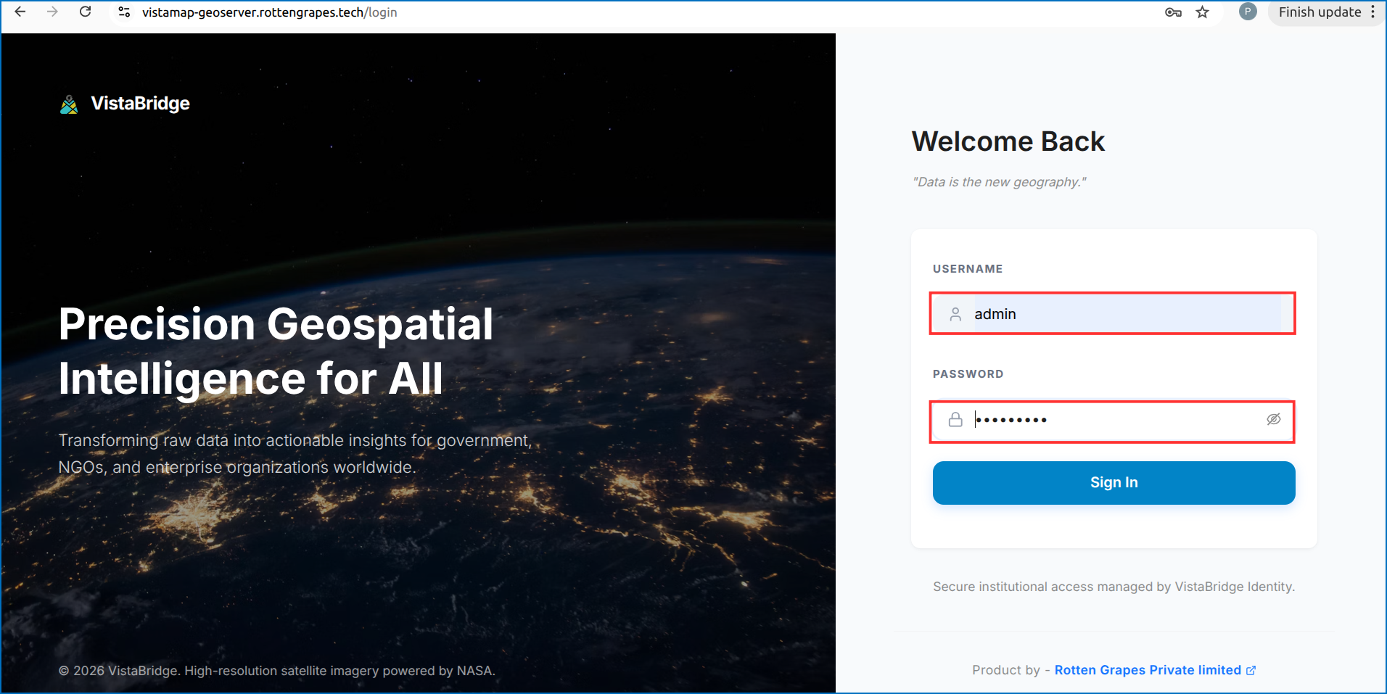The height and width of the screenshot is (694, 1387).
Task: Click the VistaBridge brand name text
Action: pos(141,104)
